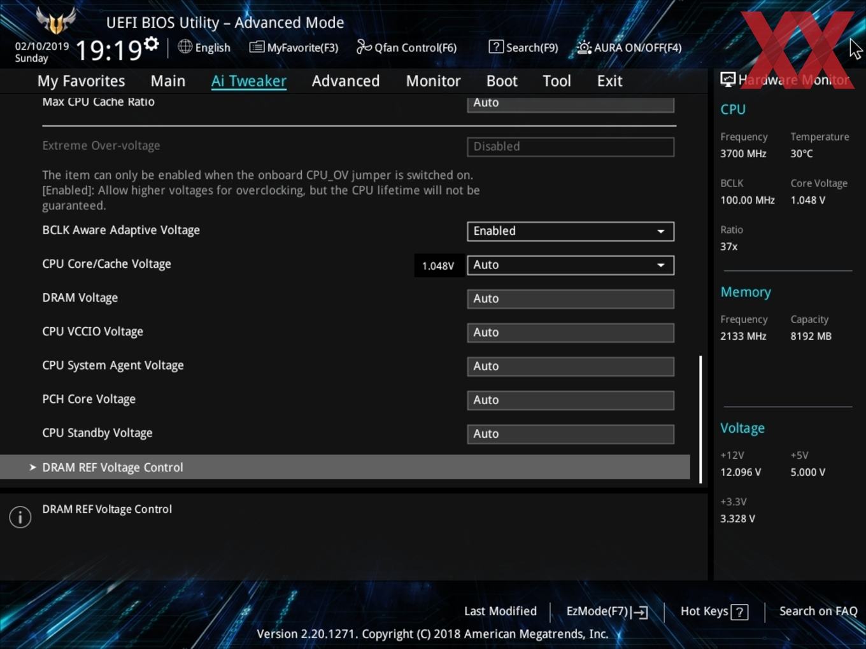This screenshot has width=866, height=649.
Task: Open the Advanced tab
Action: pyautogui.click(x=346, y=81)
